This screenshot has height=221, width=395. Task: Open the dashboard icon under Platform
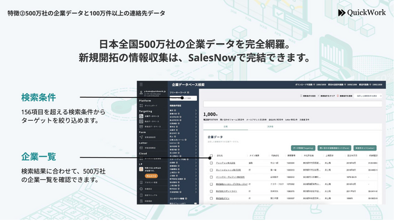[141, 106]
